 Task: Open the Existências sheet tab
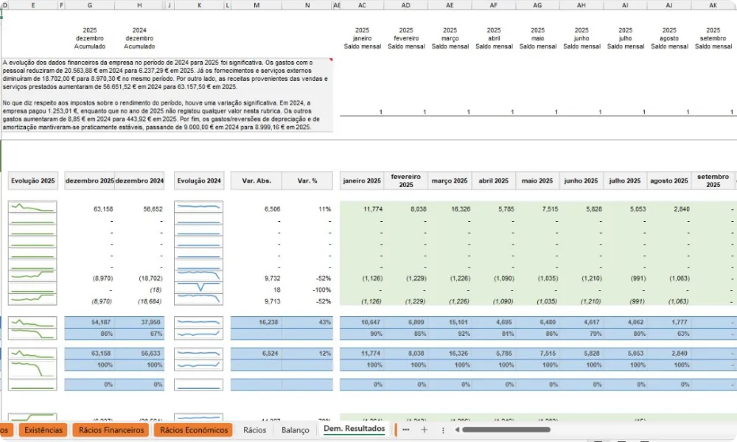[43, 429]
